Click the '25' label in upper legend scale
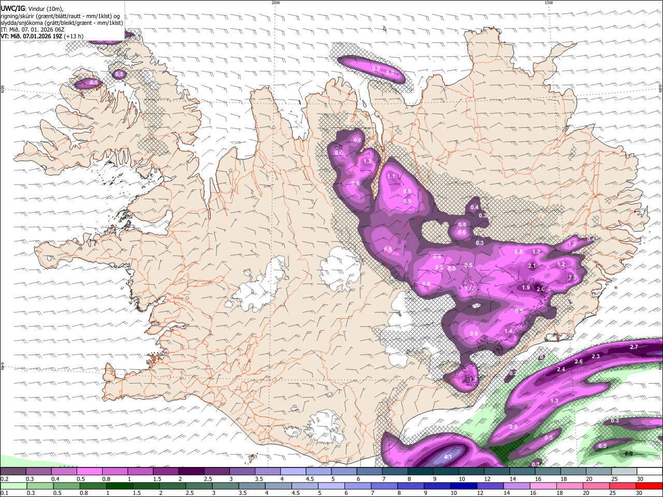Viewport: 663px width, 497px height. click(x=614, y=479)
